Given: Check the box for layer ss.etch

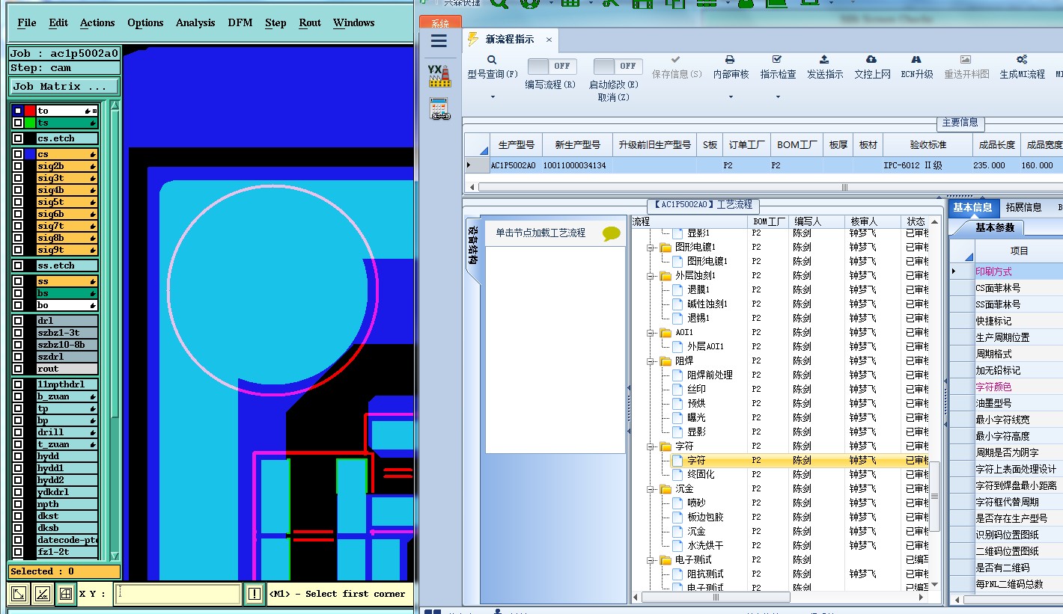Looking at the screenshot, I should (x=18, y=265).
